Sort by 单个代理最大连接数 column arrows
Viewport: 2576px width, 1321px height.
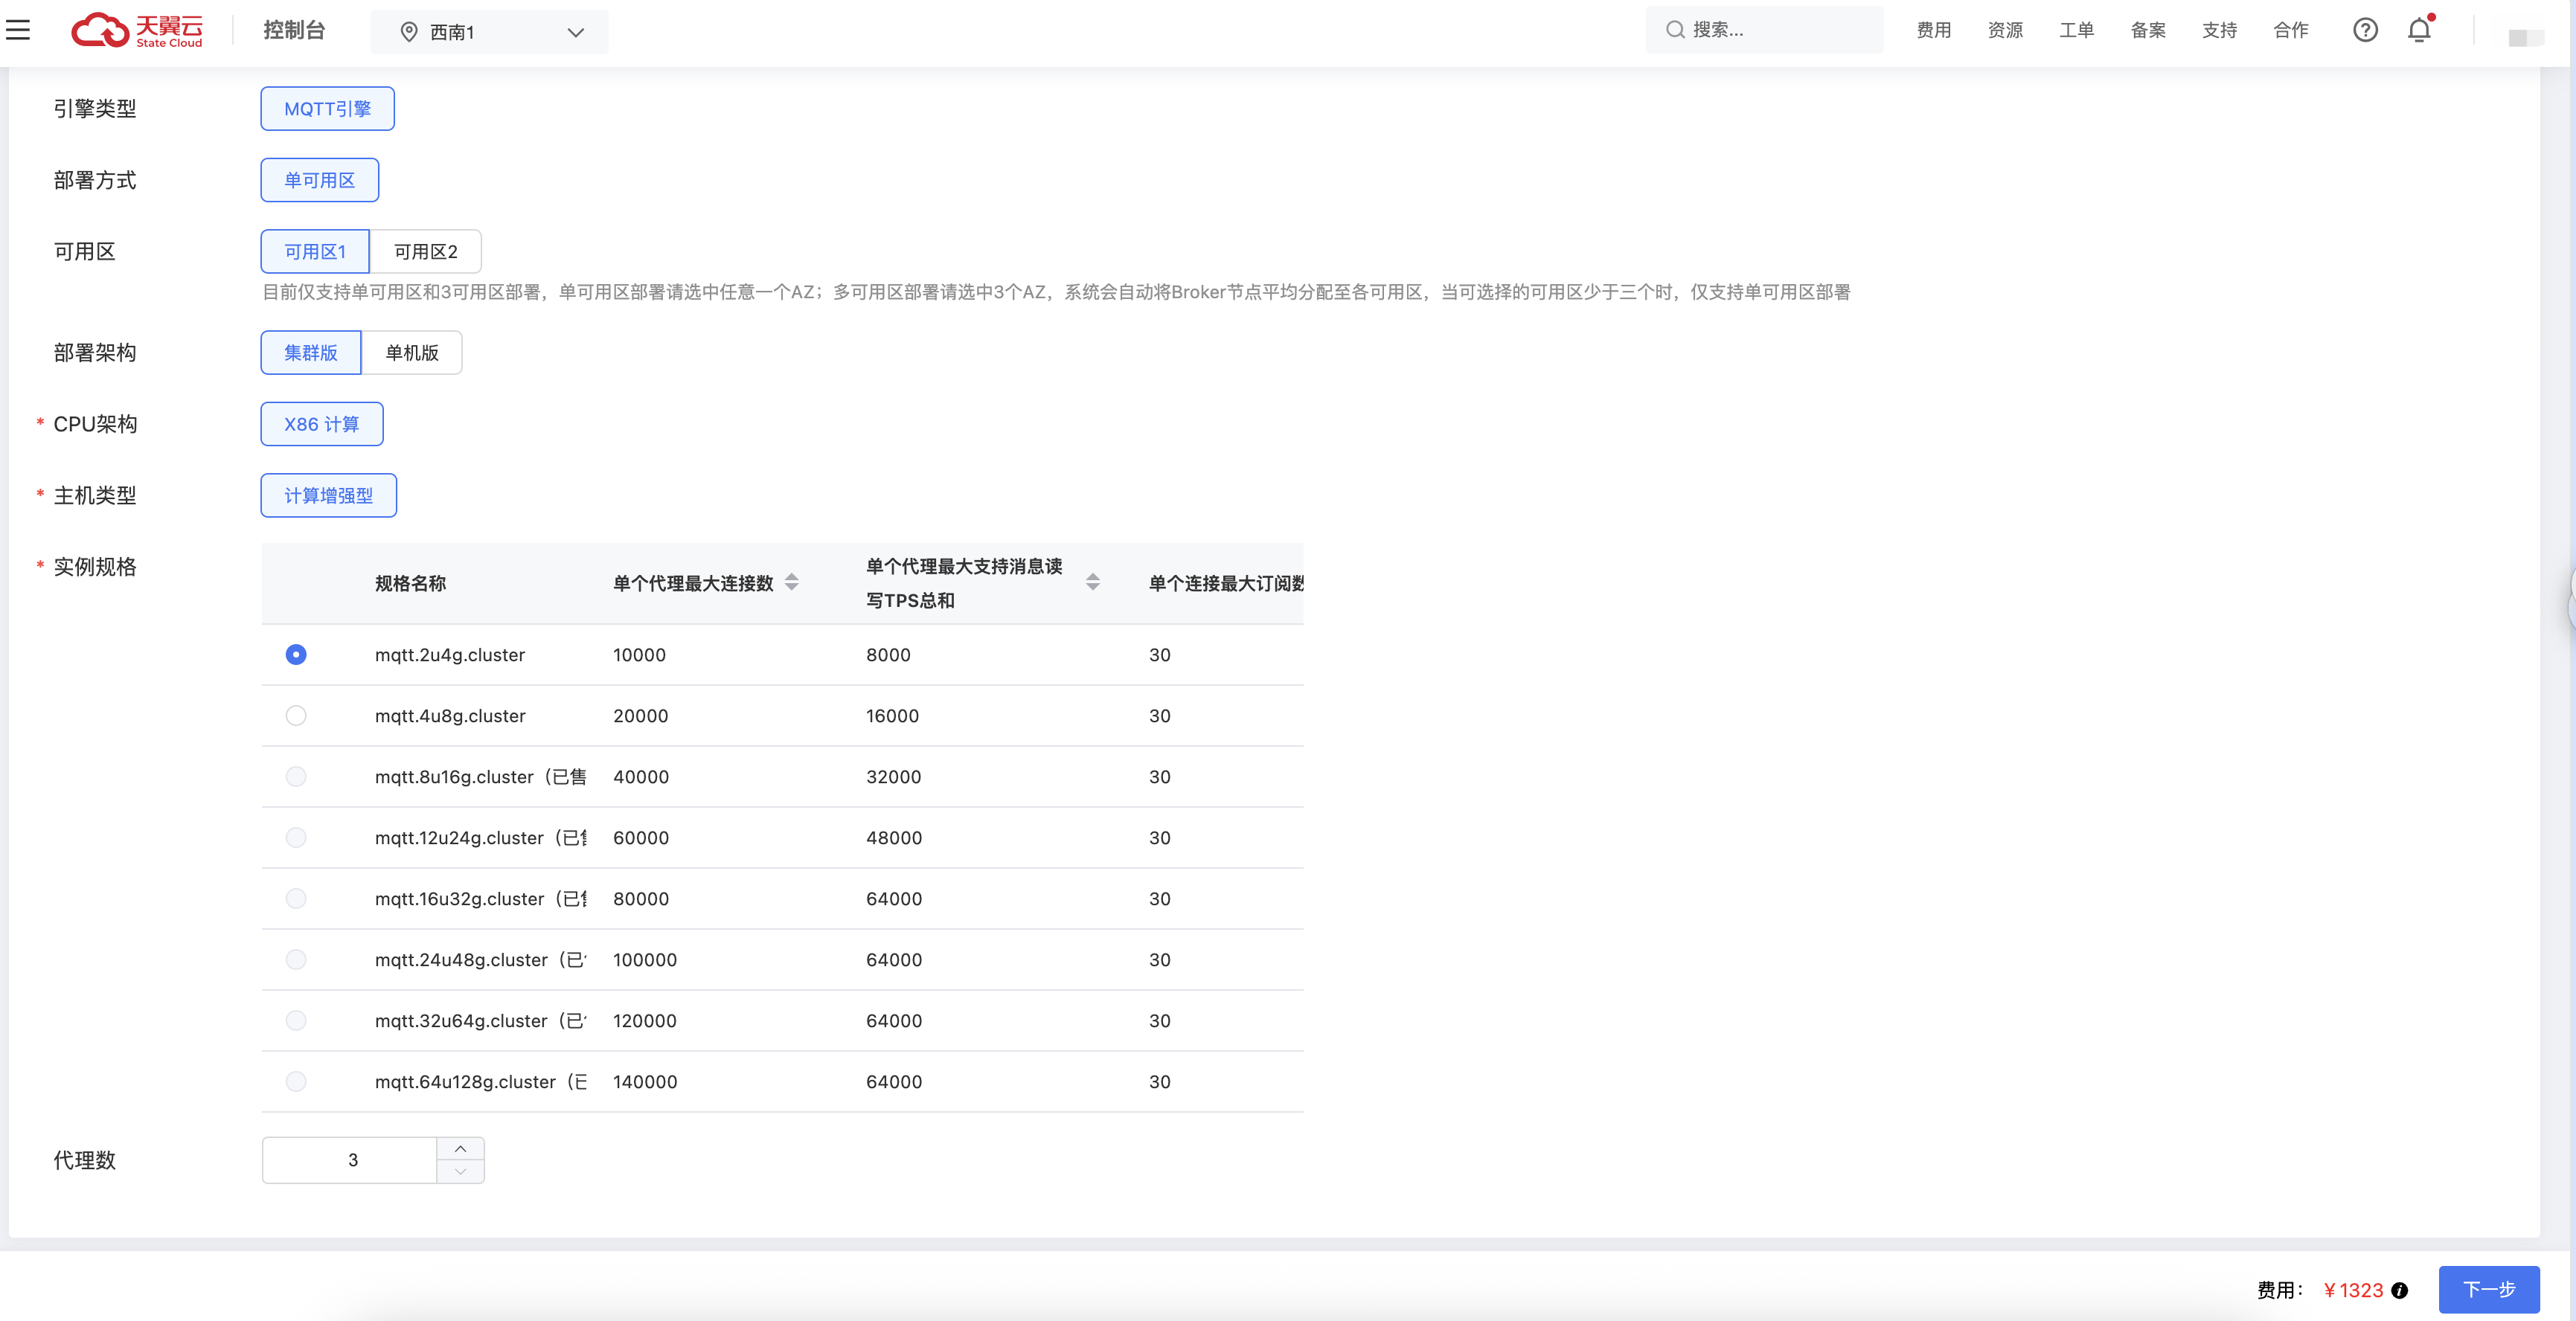pos(791,583)
